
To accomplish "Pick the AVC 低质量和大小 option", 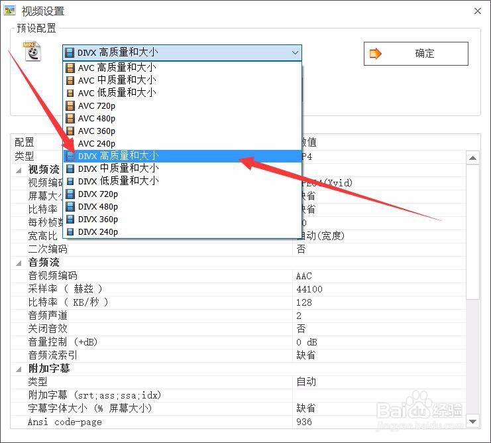I will (182, 93).
